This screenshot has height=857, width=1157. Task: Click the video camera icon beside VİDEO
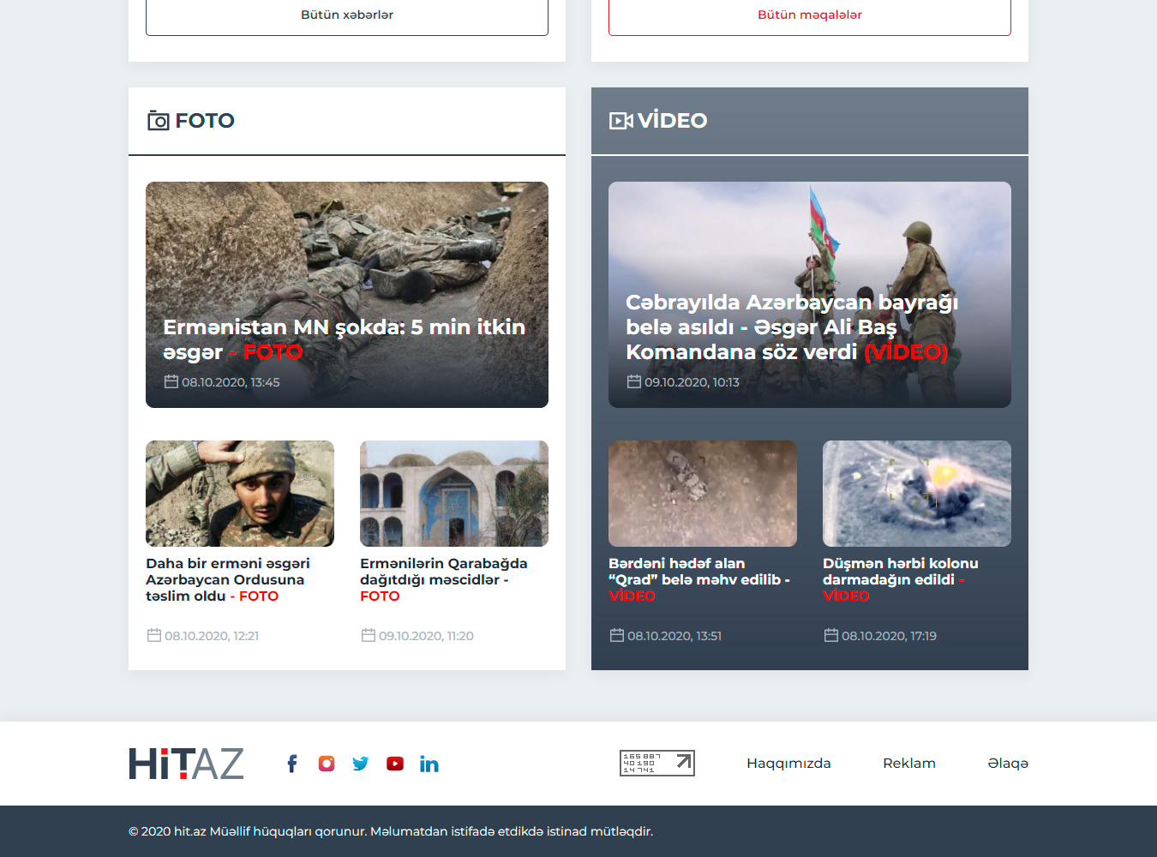pyautogui.click(x=620, y=121)
